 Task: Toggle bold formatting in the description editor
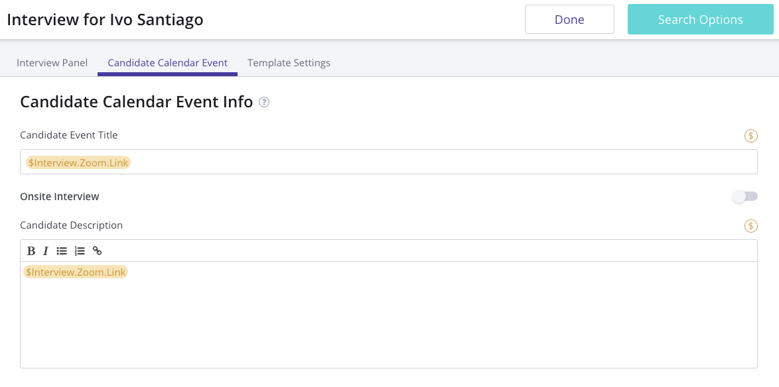[31, 250]
